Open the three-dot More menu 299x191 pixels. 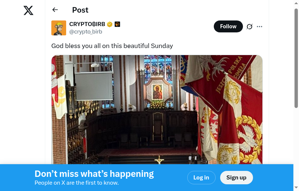click(x=260, y=26)
